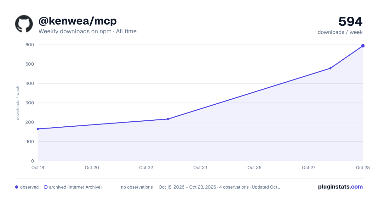Select the final Oct 28 data point
Image resolution: width=378 pixels, height=198 pixels.
[363, 46]
